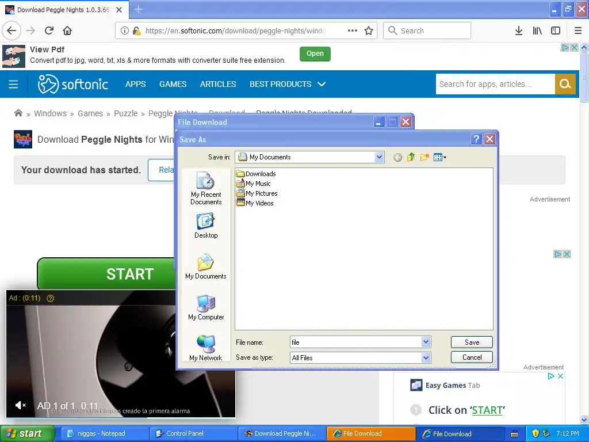Image resolution: width=589 pixels, height=442 pixels.
Task: Select My Documents in places bar
Action: 206,266
